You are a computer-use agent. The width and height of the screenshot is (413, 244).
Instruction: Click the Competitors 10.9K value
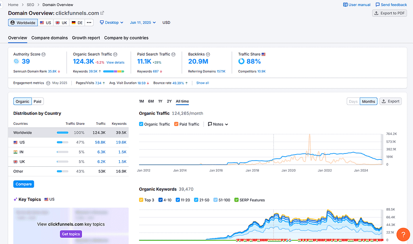[x=261, y=72]
